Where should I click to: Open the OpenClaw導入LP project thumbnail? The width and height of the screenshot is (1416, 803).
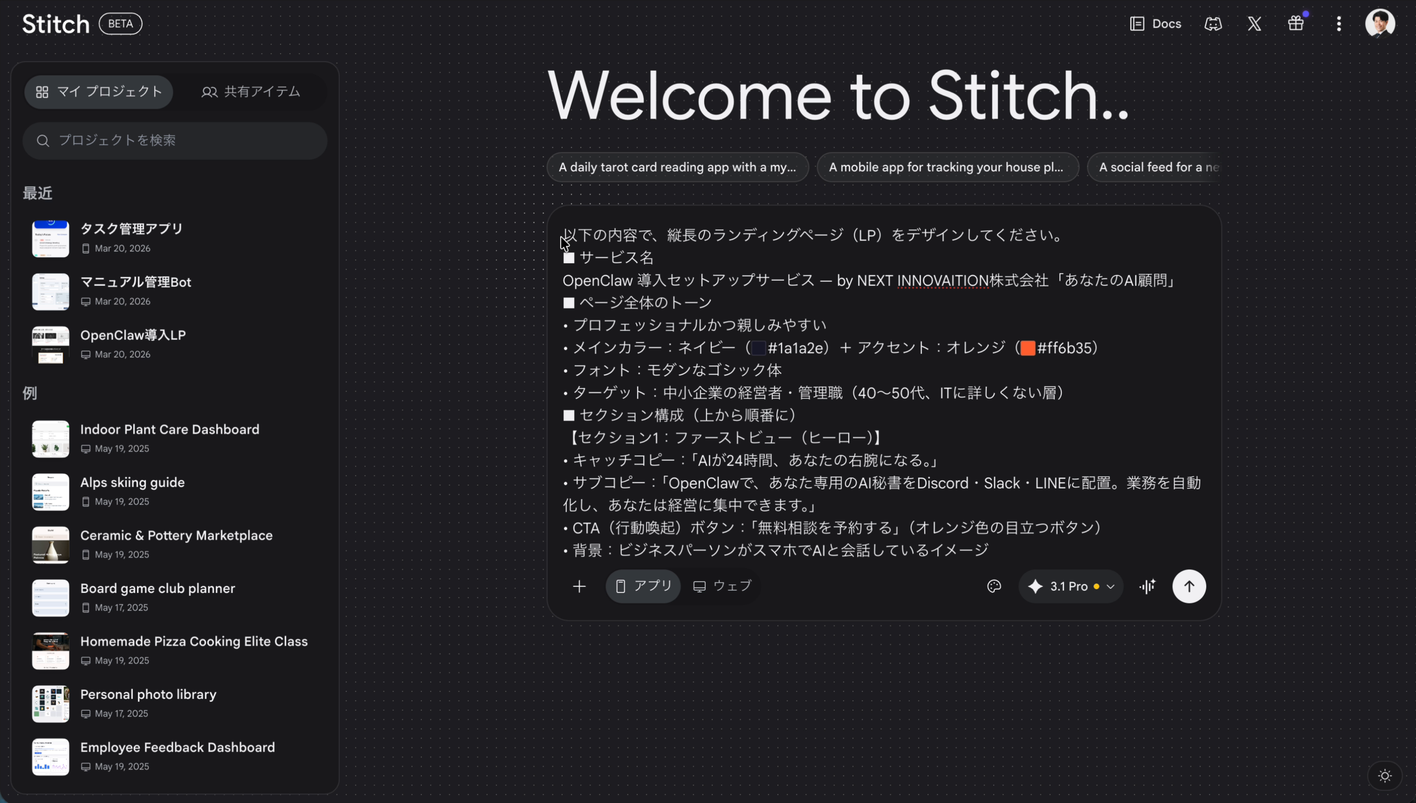click(50, 344)
